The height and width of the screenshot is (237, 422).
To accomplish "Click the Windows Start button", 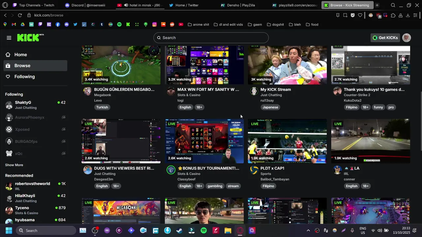I will pos(9,230).
